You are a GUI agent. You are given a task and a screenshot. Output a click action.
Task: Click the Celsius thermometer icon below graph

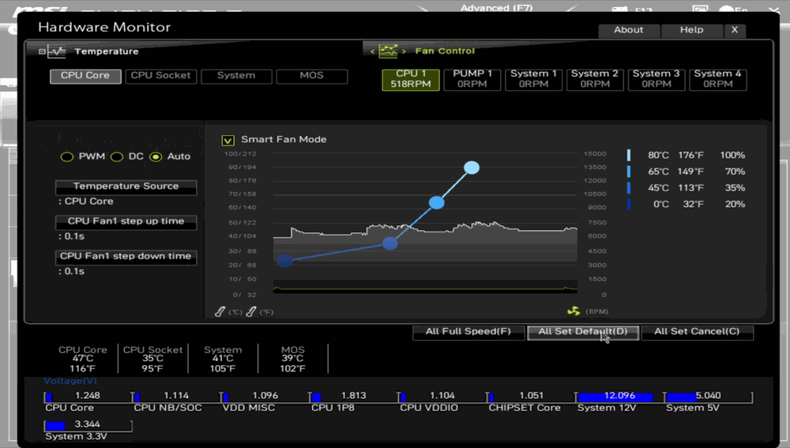(x=221, y=312)
